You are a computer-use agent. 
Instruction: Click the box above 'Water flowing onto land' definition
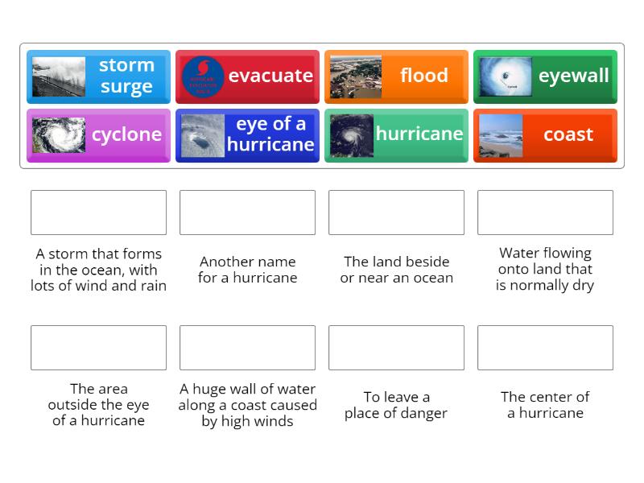(545, 213)
